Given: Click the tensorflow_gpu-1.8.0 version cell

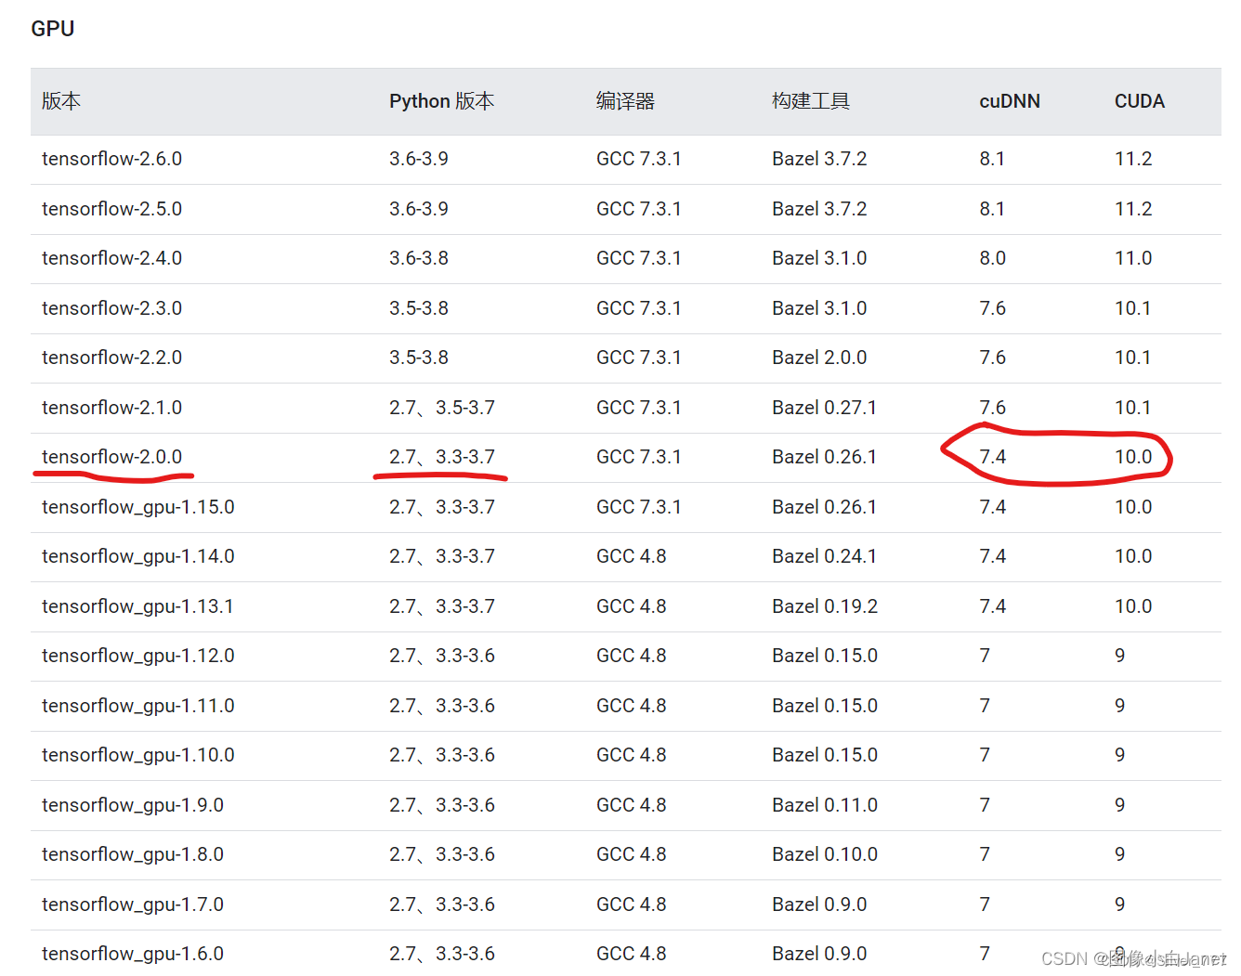Looking at the screenshot, I should coord(133,854).
